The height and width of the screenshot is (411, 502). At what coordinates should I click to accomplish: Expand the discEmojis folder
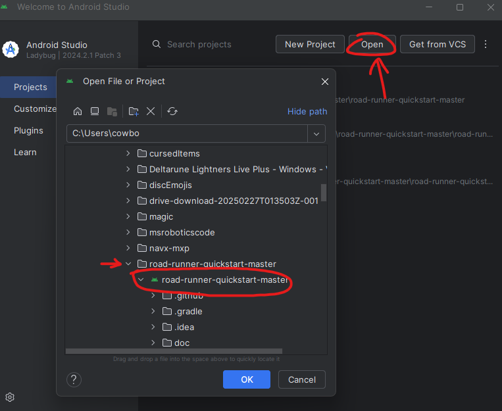[x=128, y=185]
